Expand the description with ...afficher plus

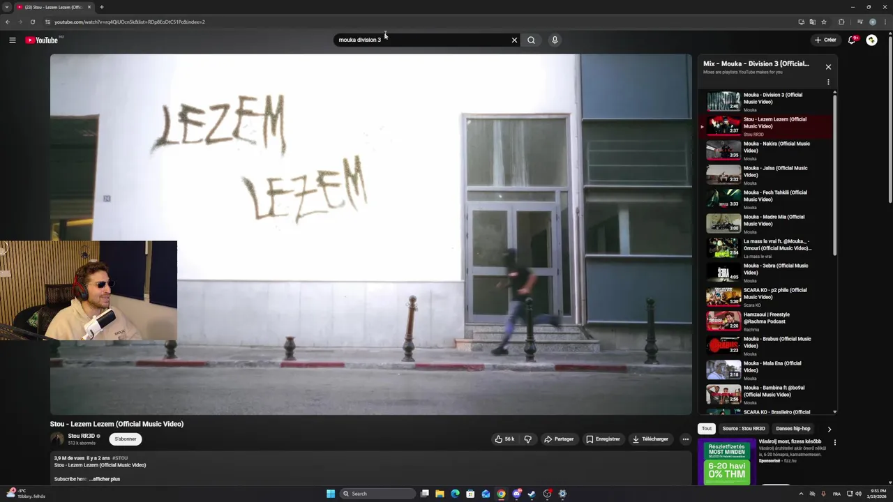click(104, 479)
